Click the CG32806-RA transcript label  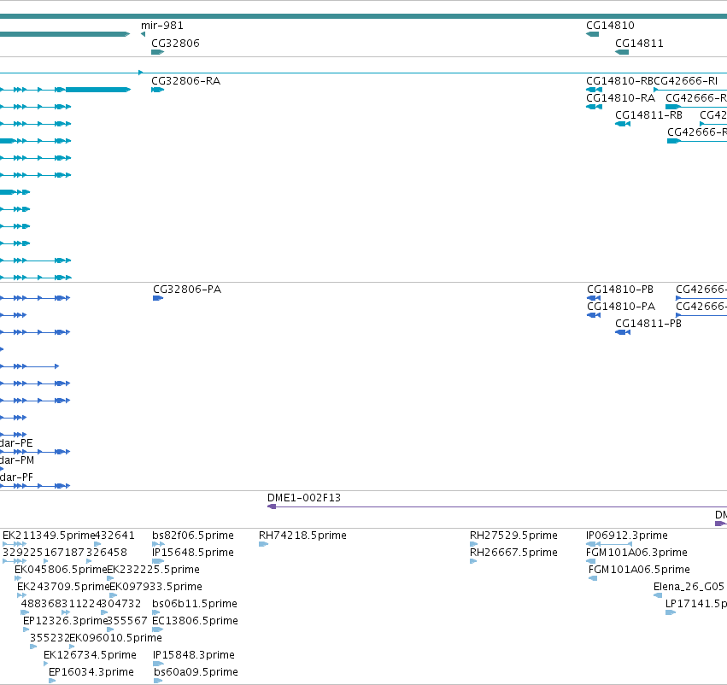click(186, 81)
